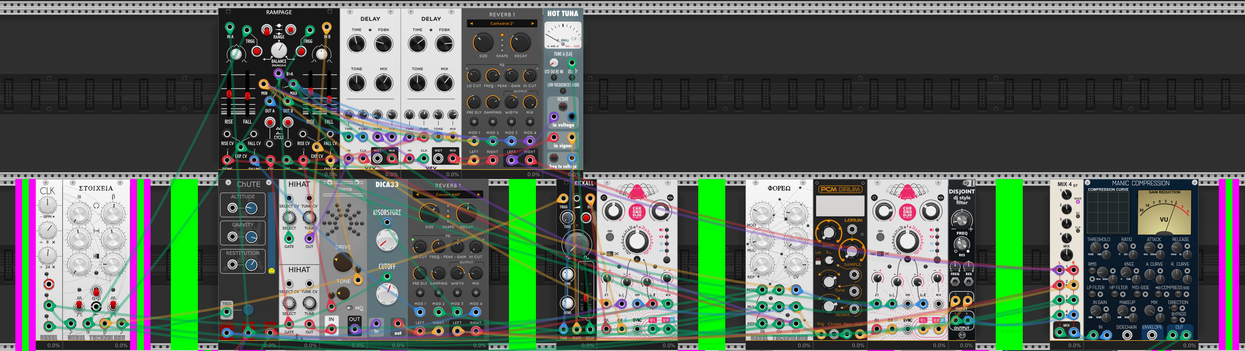Click the PCM Drum Trig input jack

[x=820, y=333]
